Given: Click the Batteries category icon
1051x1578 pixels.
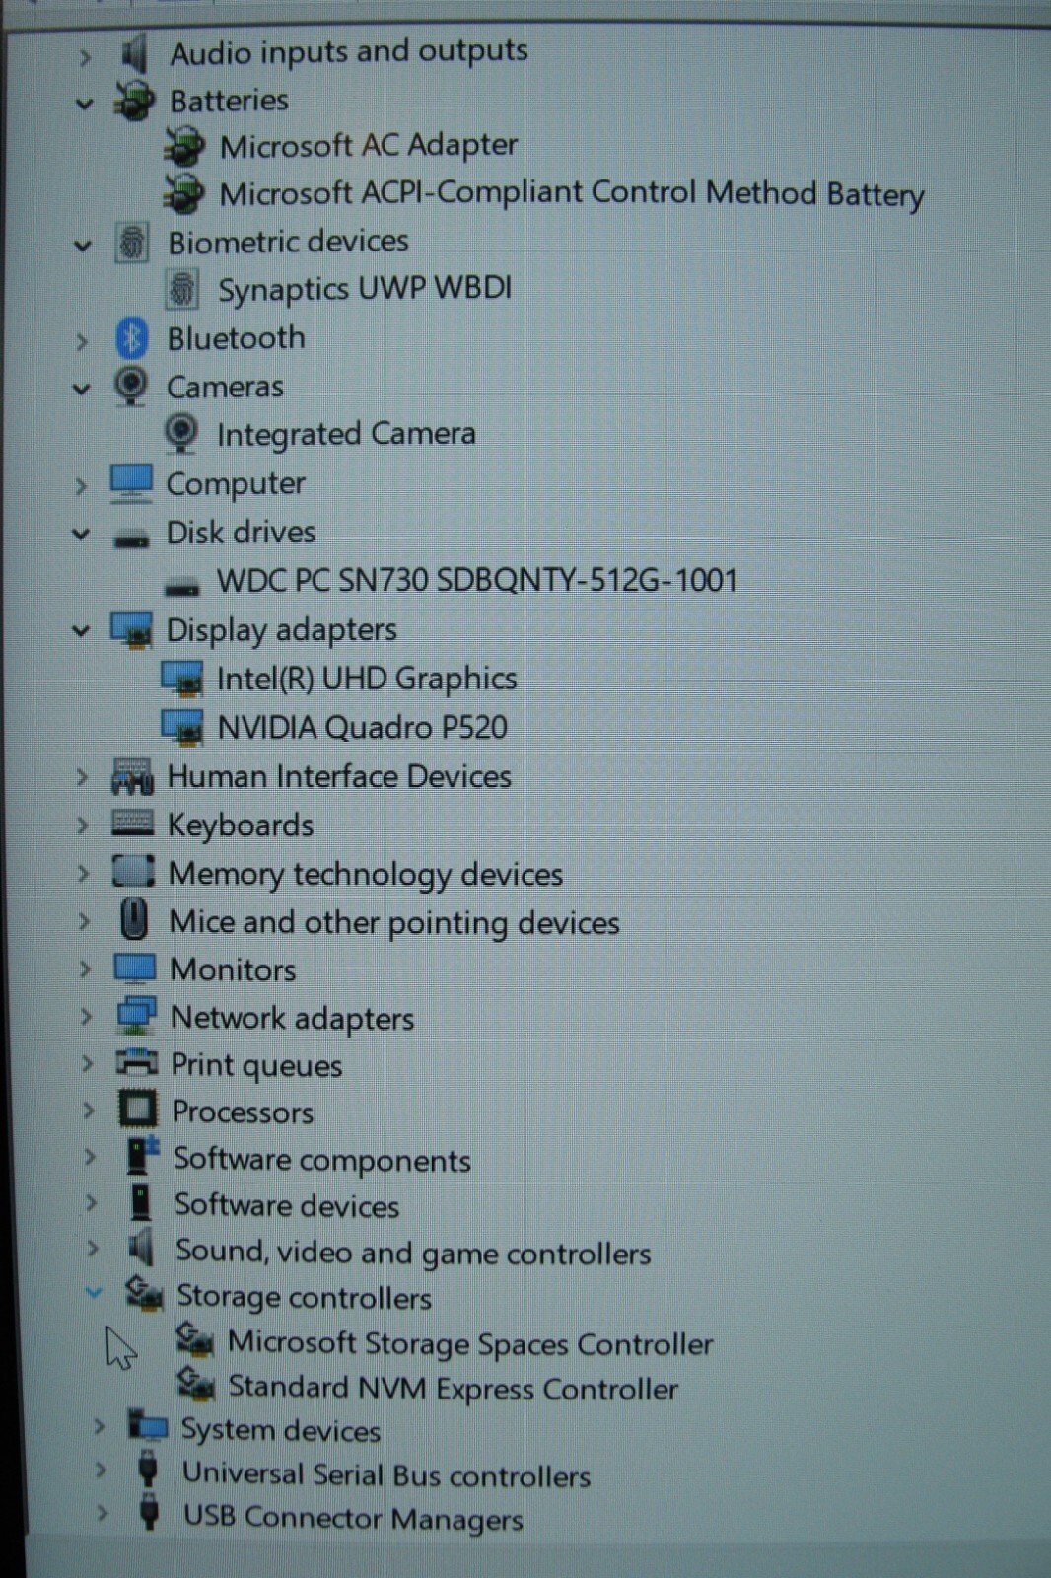Looking at the screenshot, I should click(134, 101).
